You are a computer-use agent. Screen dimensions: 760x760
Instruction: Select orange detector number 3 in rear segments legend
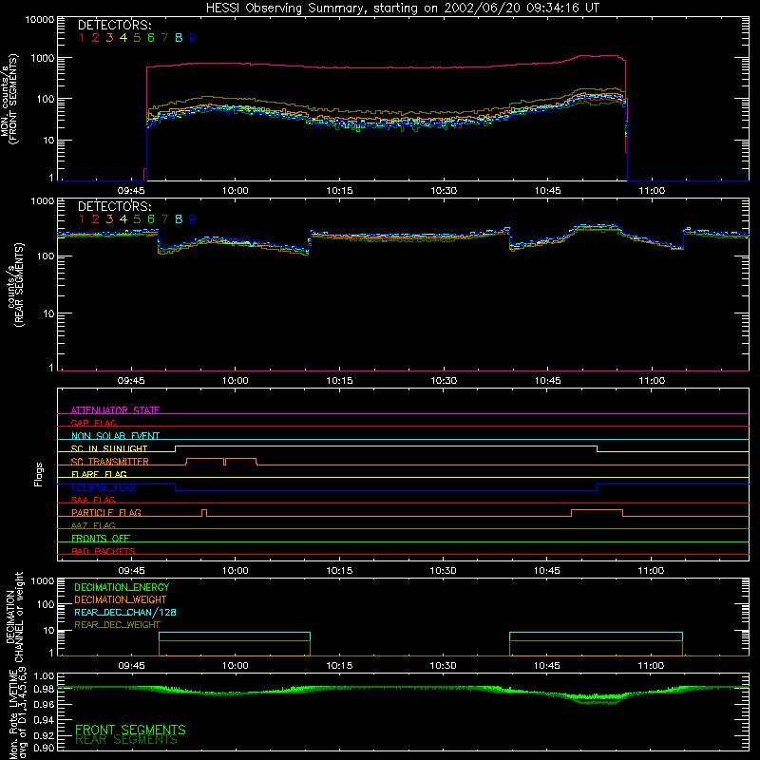coord(109,219)
